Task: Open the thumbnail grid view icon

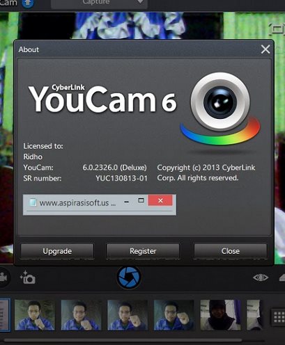Action: point(279,317)
